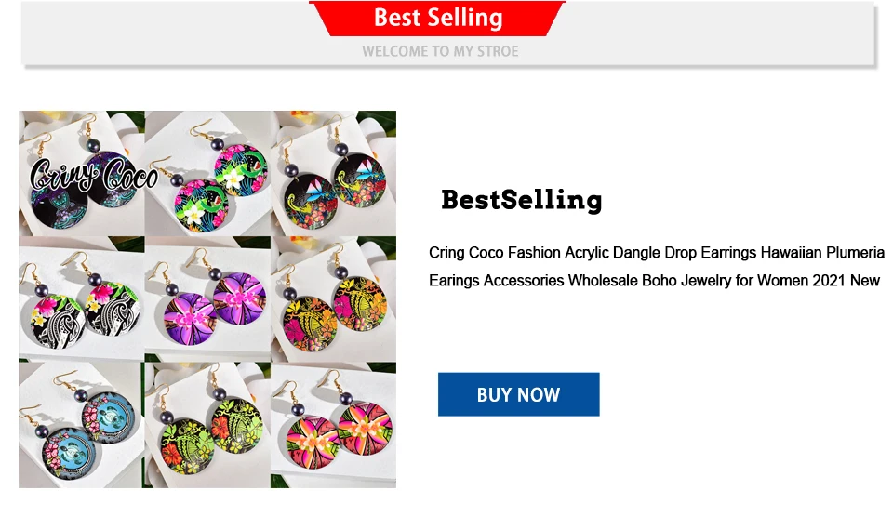Click the Cring Coco script logo overlay
893x530 pixels.
pyautogui.click(x=94, y=174)
